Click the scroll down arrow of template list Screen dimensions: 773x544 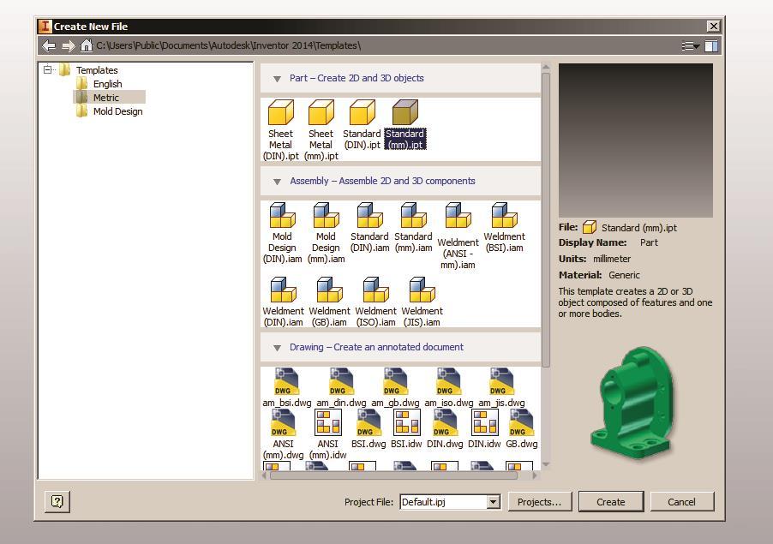pos(546,464)
